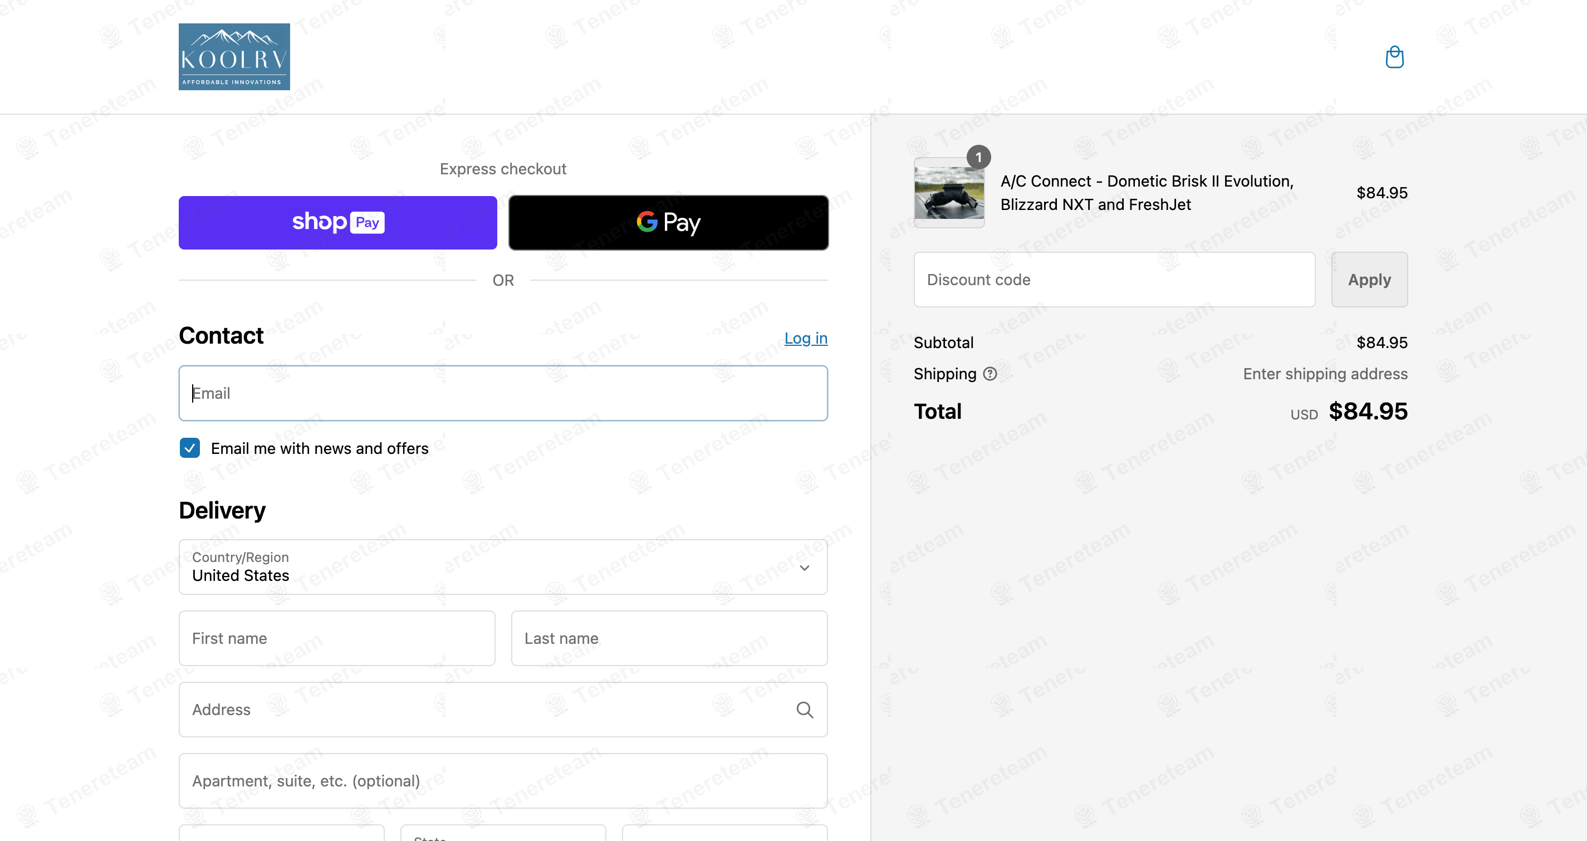The width and height of the screenshot is (1587, 841).
Task: Click the Address input field
Action: tap(487, 710)
